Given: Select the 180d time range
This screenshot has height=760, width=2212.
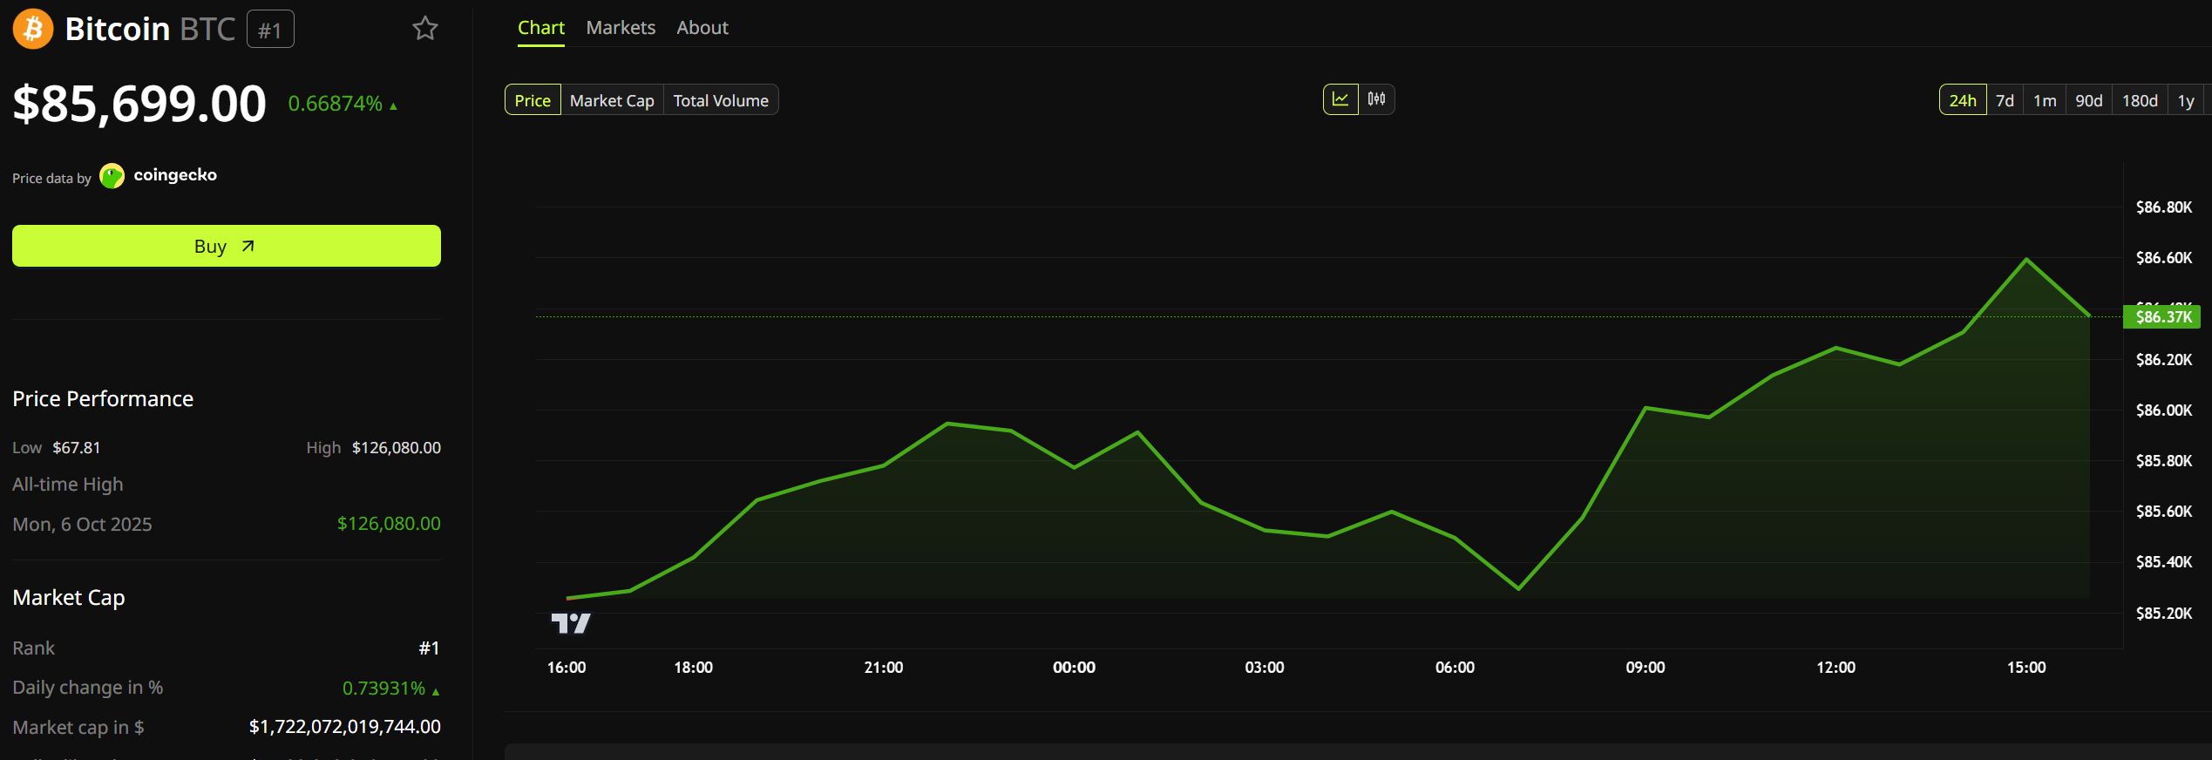Looking at the screenshot, I should tap(2140, 100).
